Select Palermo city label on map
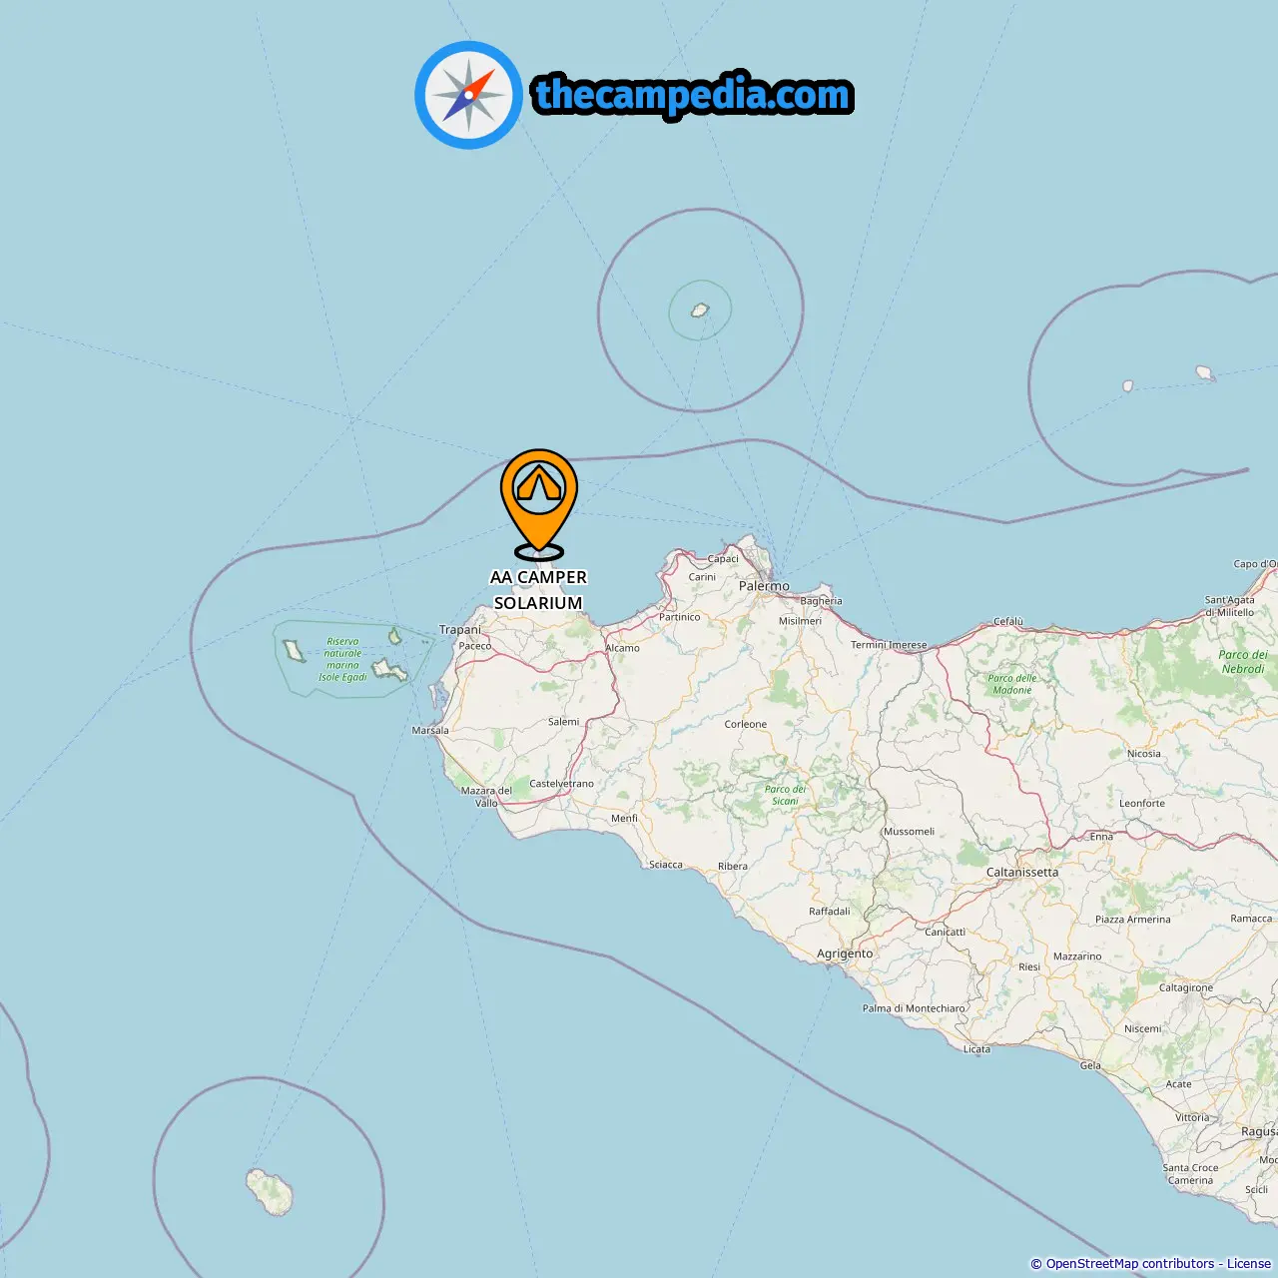This screenshot has height=1278, width=1278. [764, 586]
